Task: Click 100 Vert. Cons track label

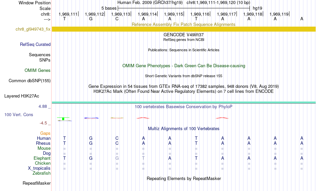Action: (19, 114)
